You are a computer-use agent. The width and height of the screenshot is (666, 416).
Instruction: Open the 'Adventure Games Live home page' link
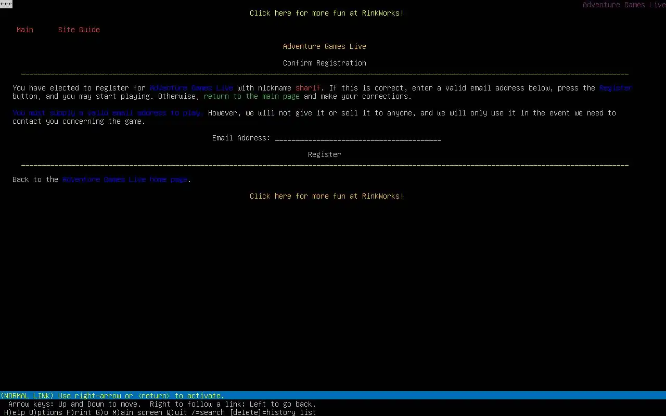tap(125, 179)
